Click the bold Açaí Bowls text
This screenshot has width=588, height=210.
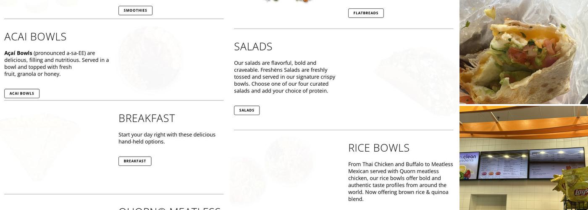[x=18, y=53]
